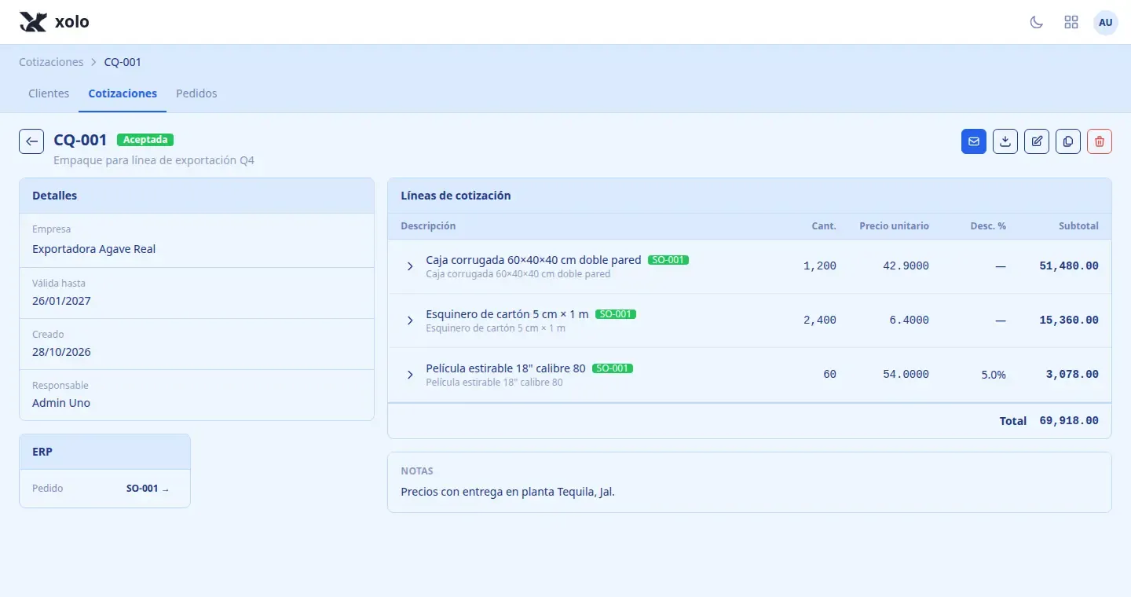Click the xolo logo
The height and width of the screenshot is (597, 1131).
coord(54,22)
